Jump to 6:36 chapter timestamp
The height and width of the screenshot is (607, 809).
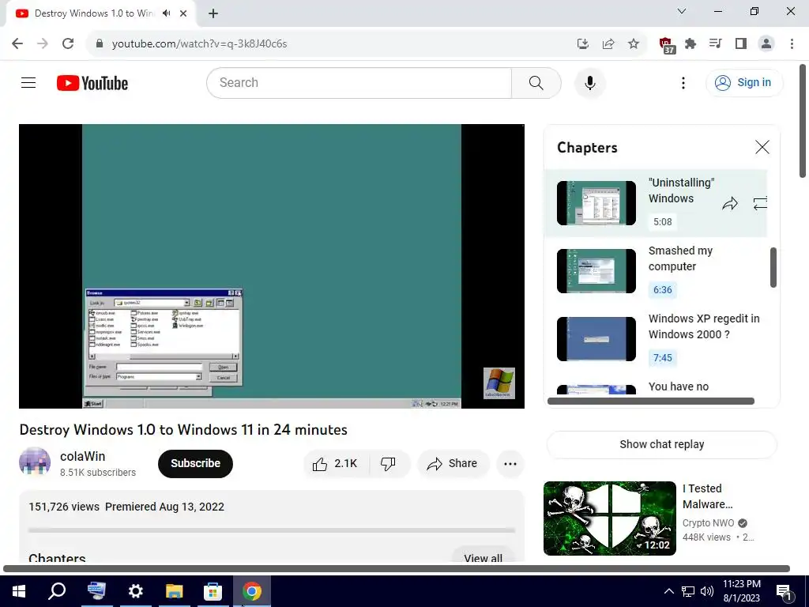[663, 290]
